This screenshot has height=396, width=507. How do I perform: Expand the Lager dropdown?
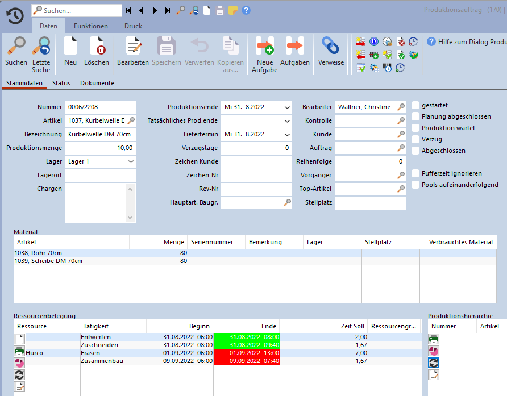131,161
